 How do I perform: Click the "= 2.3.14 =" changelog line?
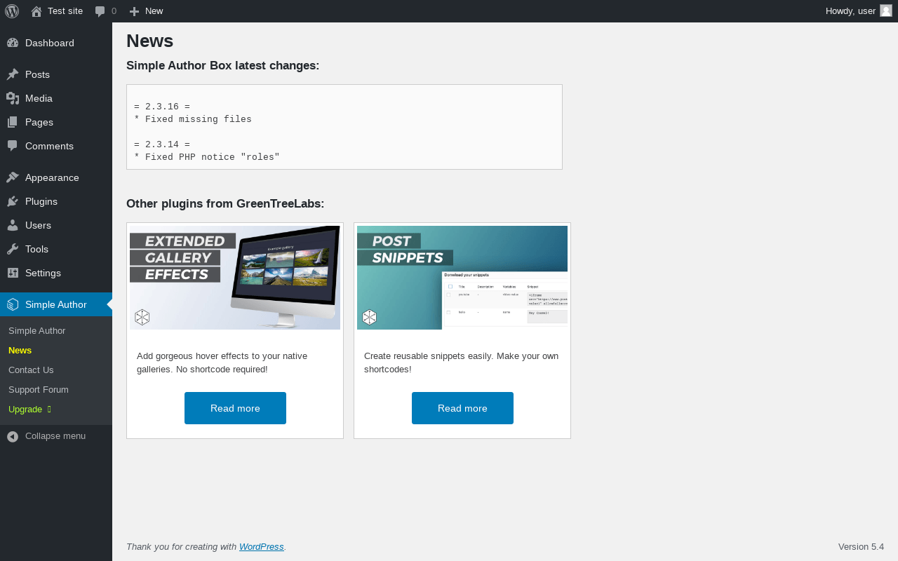tap(162, 144)
